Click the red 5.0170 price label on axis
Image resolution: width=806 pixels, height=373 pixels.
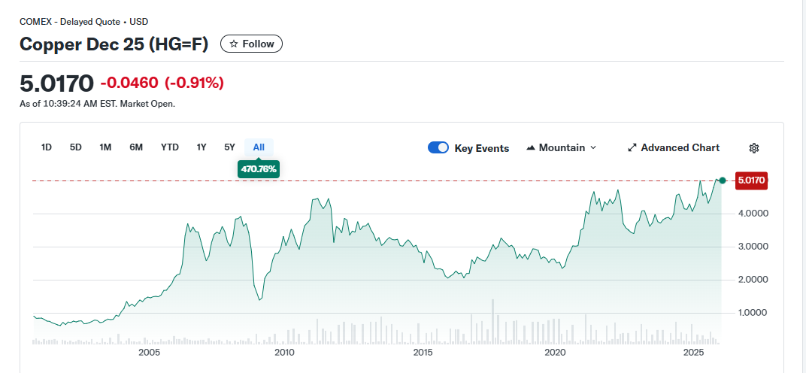[x=751, y=180]
